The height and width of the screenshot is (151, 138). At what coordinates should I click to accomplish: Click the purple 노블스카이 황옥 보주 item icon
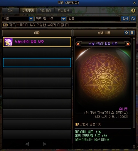(x=9, y=42)
